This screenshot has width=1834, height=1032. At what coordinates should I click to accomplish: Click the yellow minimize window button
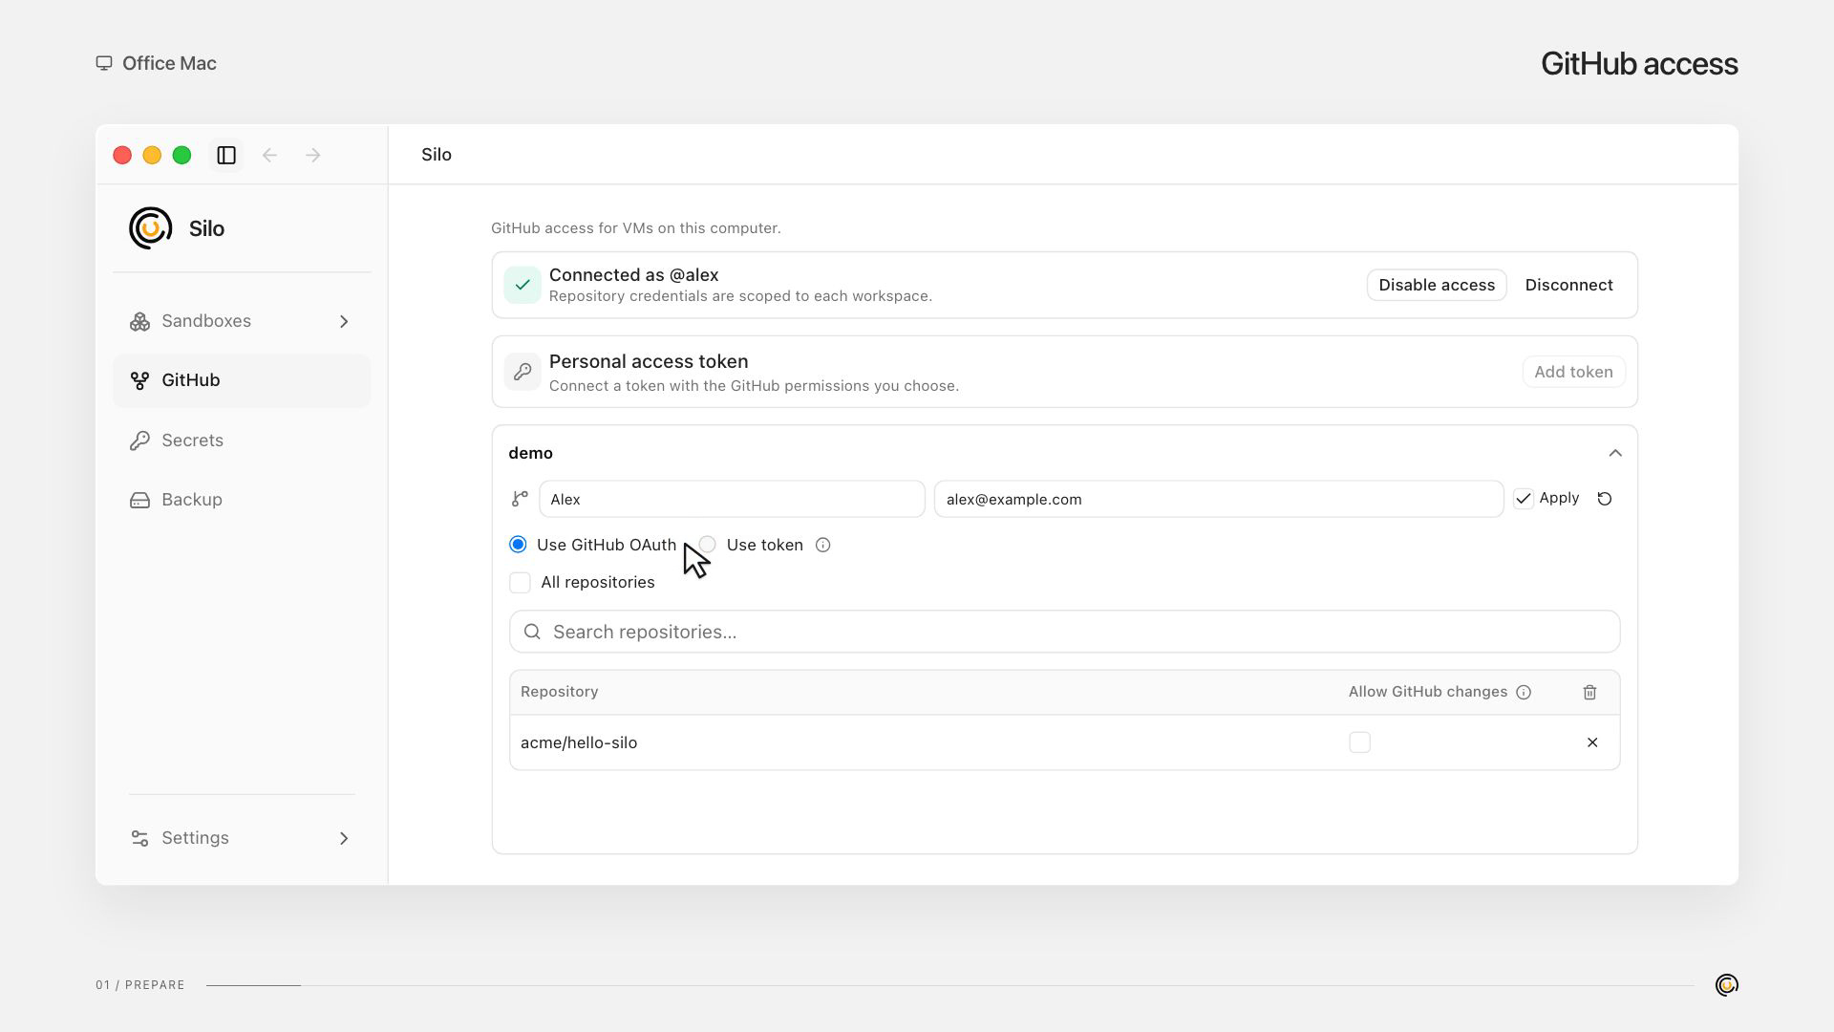(152, 155)
